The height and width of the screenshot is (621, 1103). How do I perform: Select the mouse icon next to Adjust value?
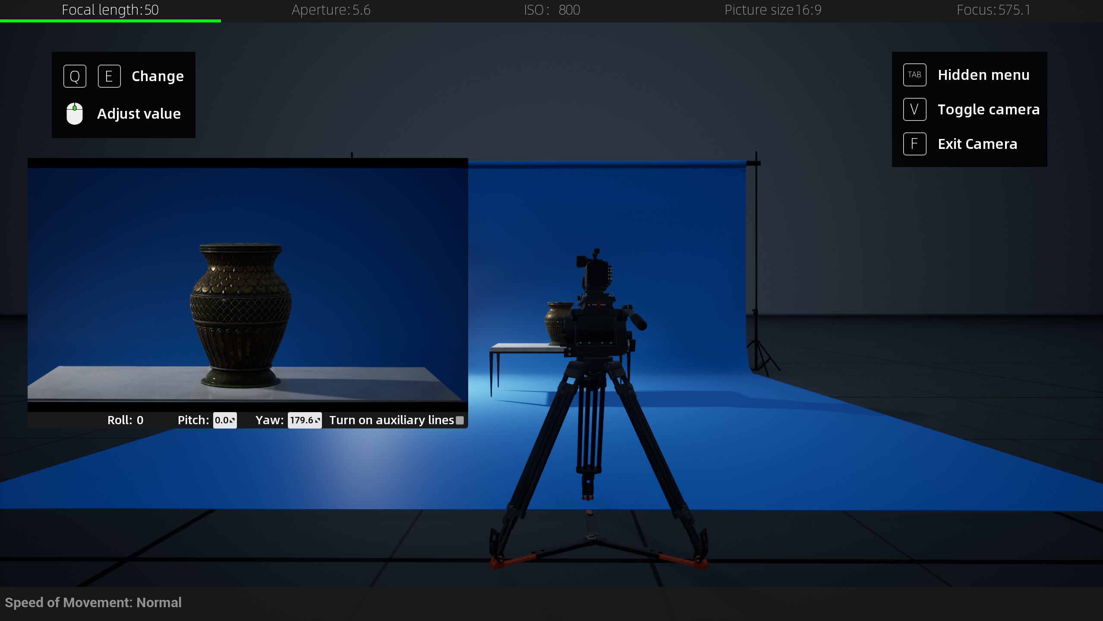point(74,113)
